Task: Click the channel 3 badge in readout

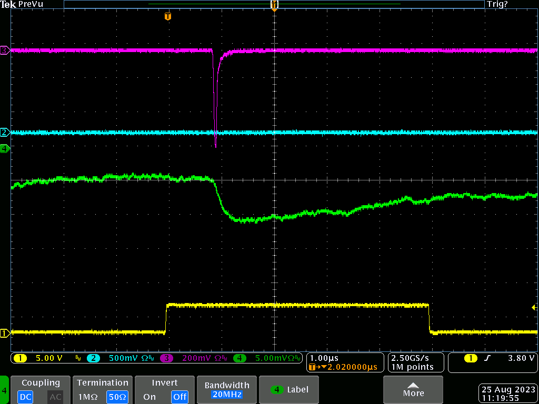Action: pyautogui.click(x=166, y=359)
